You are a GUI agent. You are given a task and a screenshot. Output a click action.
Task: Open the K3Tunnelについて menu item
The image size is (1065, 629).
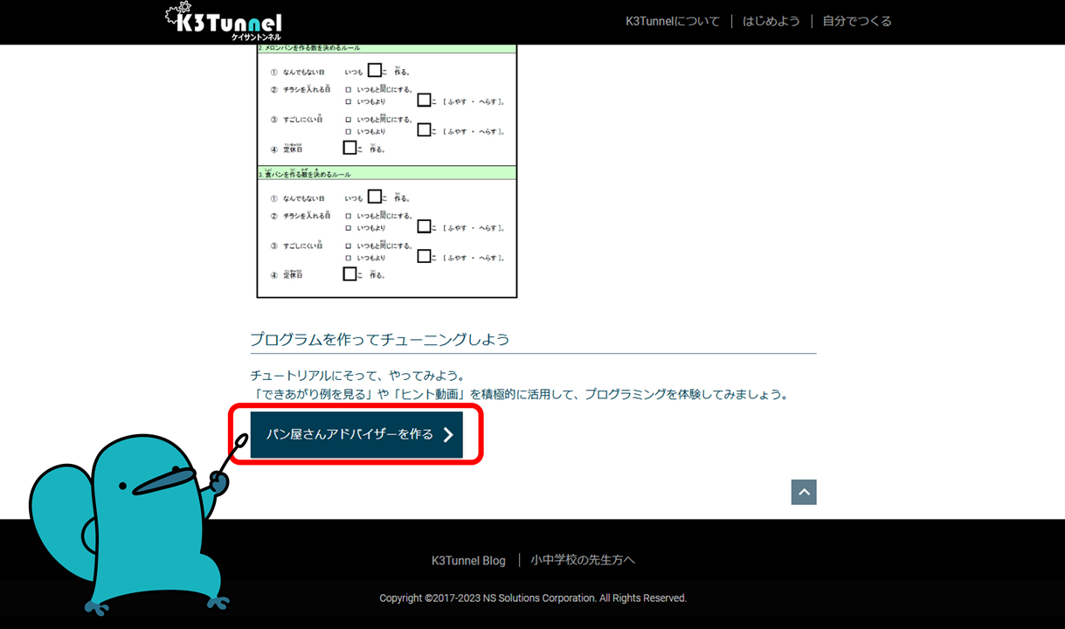673,21
